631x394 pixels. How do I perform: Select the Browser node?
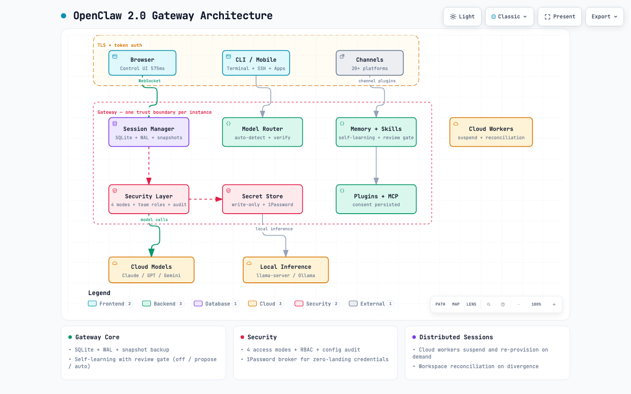(x=142, y=63)
